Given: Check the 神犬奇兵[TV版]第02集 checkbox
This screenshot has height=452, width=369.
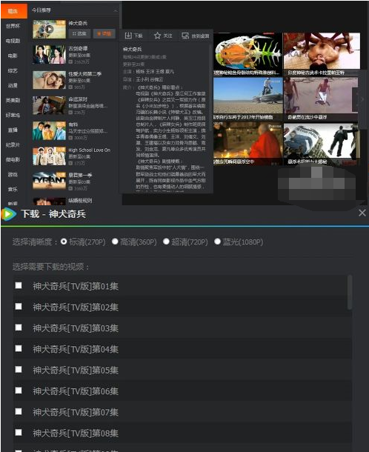Looking at the screenshot, I should tap(19, 307).
